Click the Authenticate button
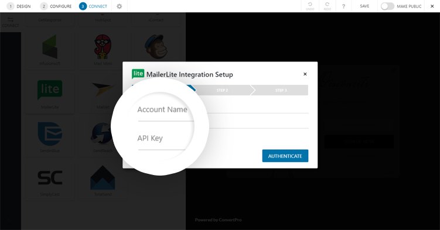The image size is (440, 230). tap(285, 156)
